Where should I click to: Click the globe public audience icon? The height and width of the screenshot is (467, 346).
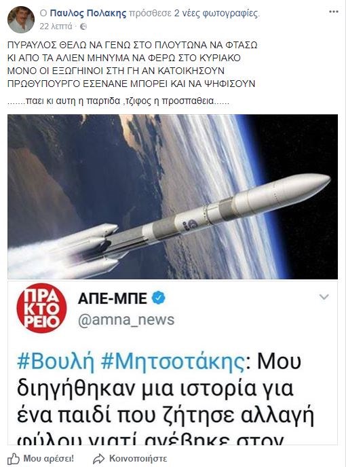click(x=83, y=27)
